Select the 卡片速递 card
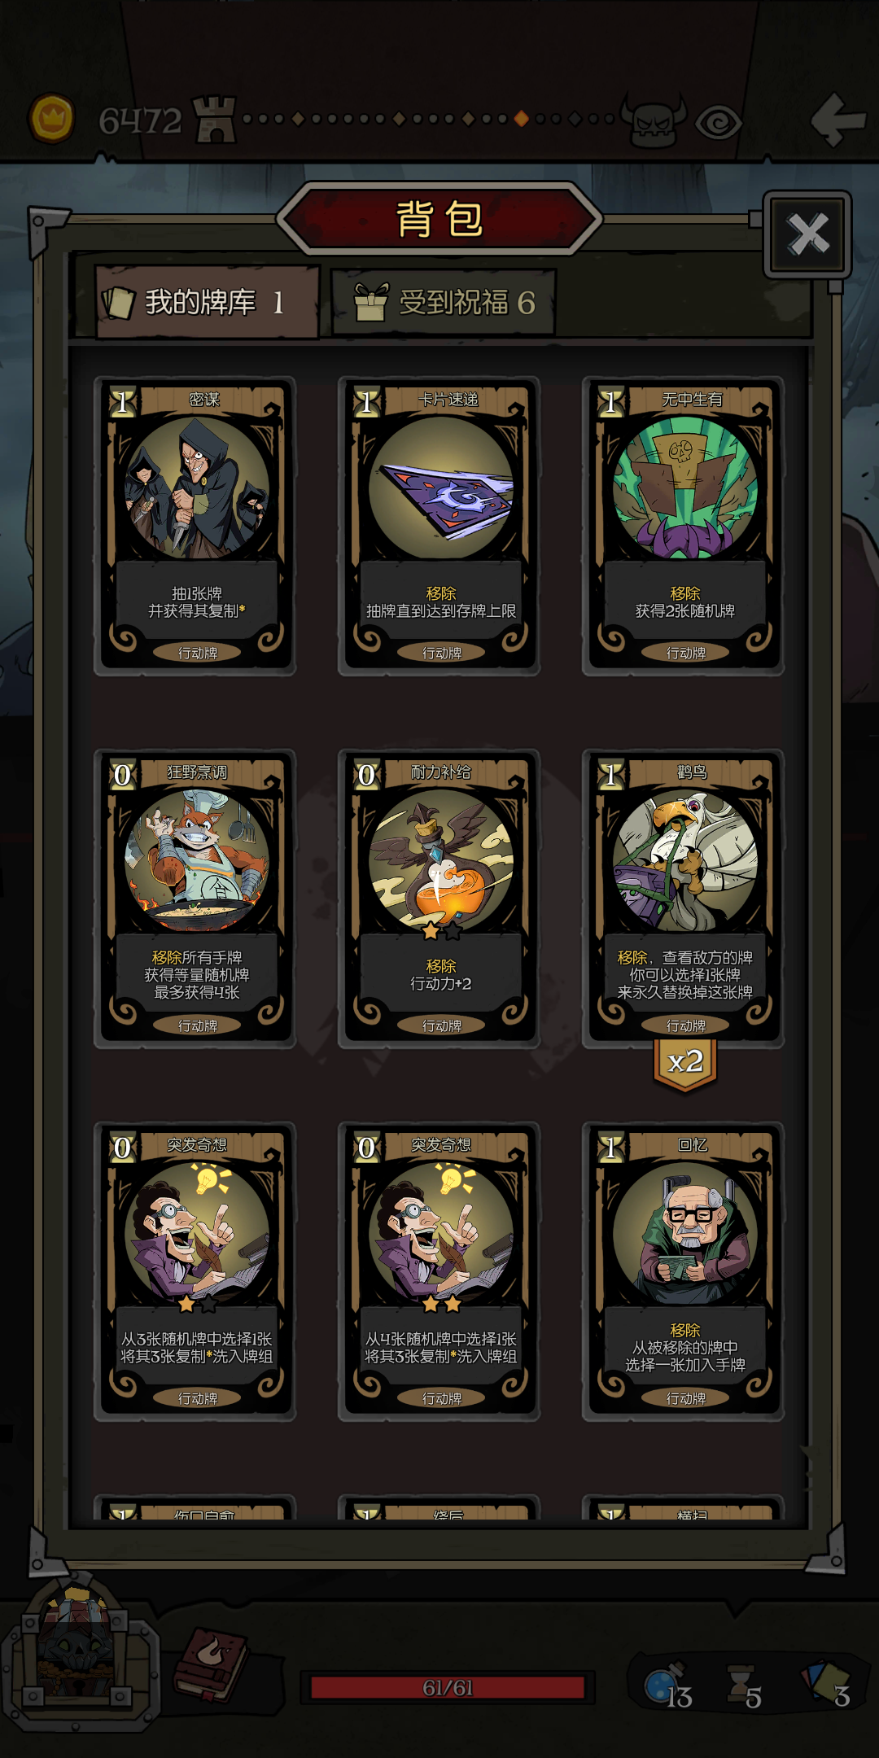The image size is (879, 1758). 439,526
